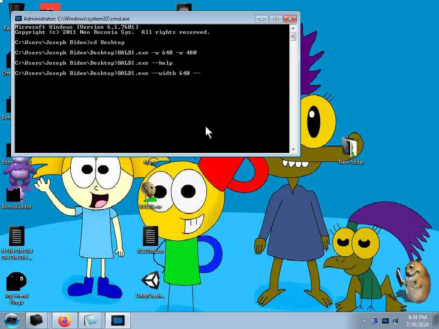Click the power icon in the system tray
This screenshot has width=439, height=329.
[396, 321]
